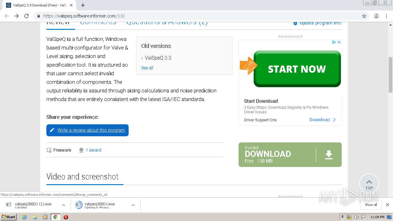Open a new browser tab
Screen dimensions: 393x221
point(83,5)
